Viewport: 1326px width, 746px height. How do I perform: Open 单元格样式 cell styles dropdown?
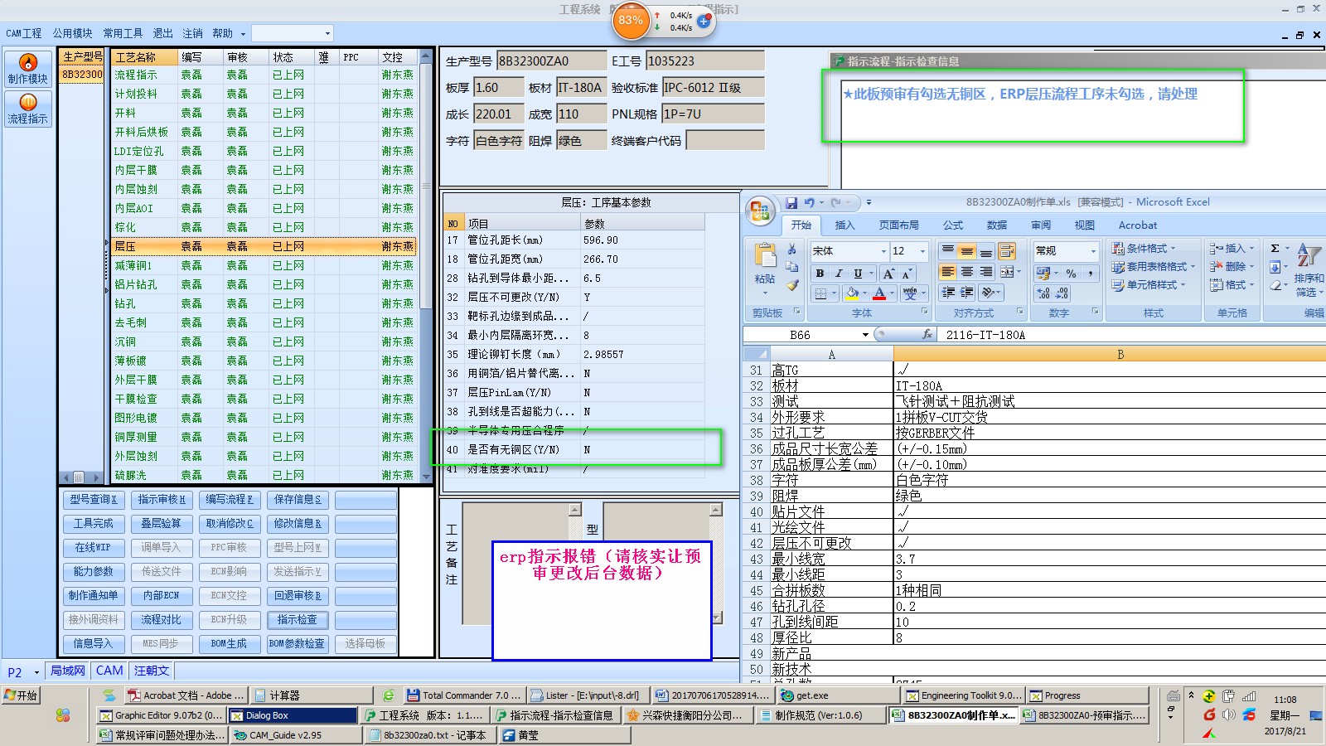[x=1148, y=284]
